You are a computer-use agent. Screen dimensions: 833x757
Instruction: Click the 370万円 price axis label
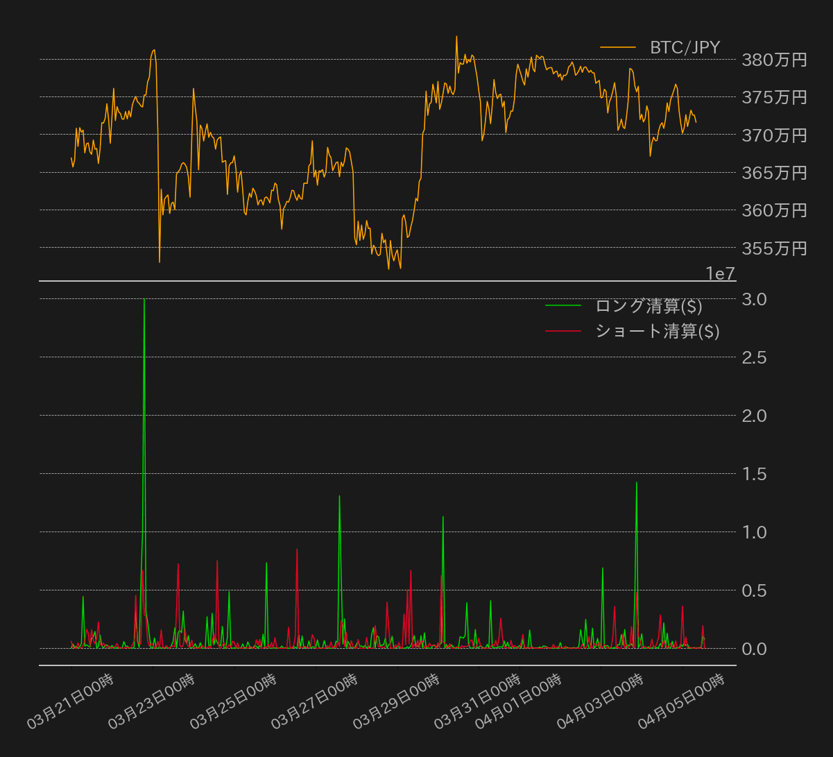[x=774, y=135]
